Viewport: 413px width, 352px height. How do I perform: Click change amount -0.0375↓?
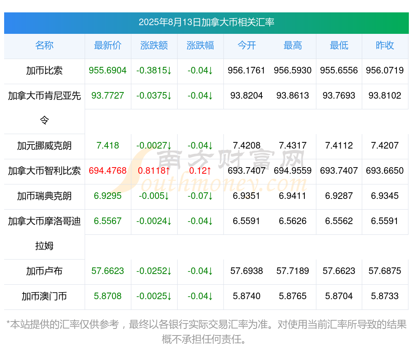click(154, 95)
